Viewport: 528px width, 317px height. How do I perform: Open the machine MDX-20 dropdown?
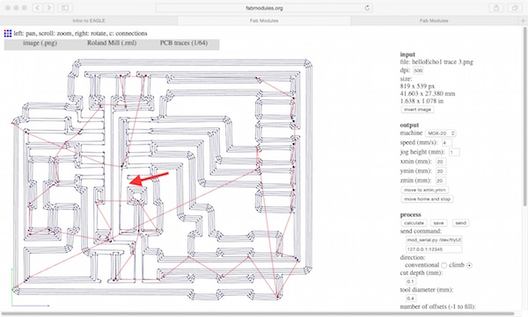point(441,133)
